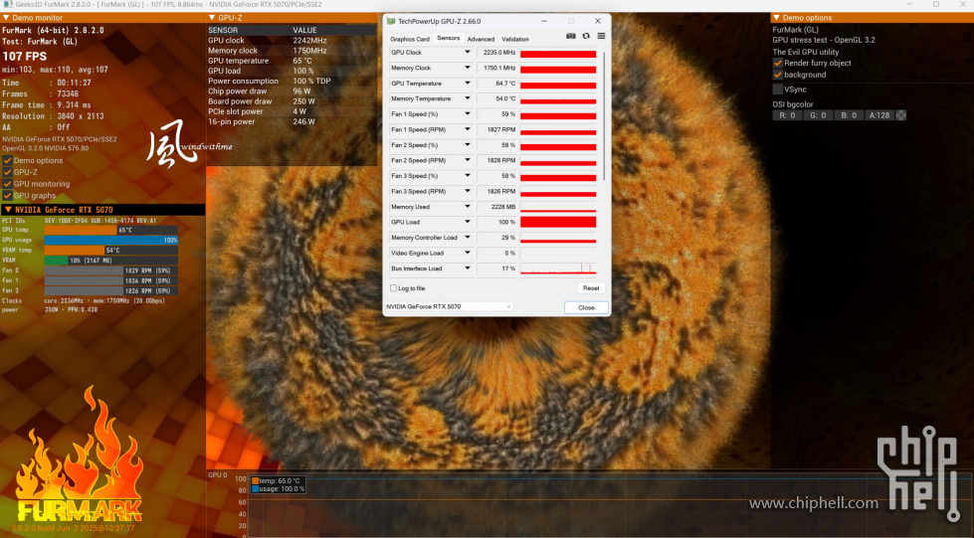The width and height of the screenshot is (974, 538).
Task: Toggle the GPU graphs checkbox
Action: pos(7,196)
